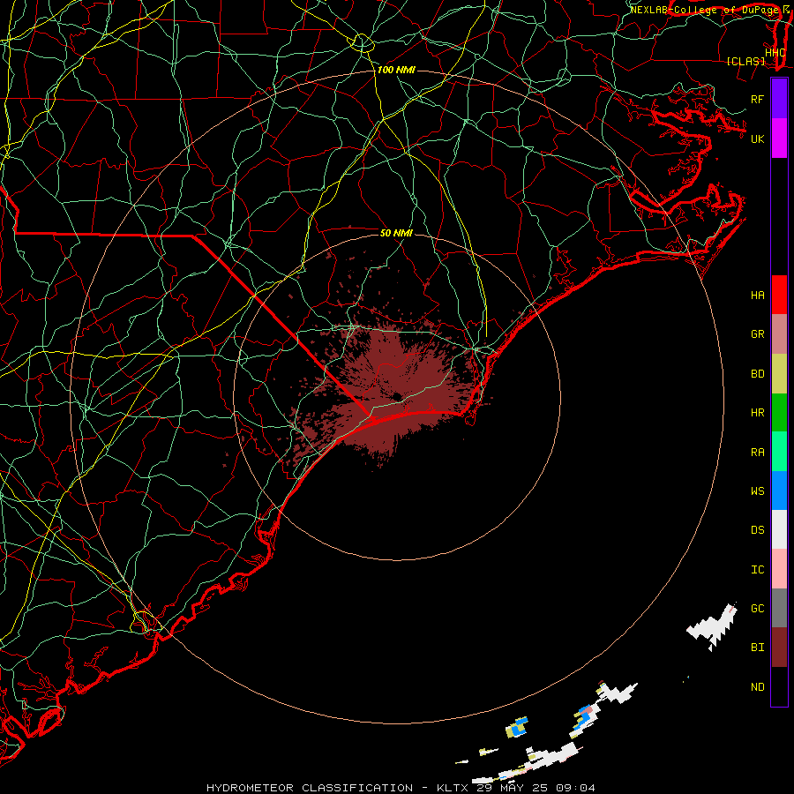Click the "IC" legend label
794x794 pixels.
click(x=757, y=570)
